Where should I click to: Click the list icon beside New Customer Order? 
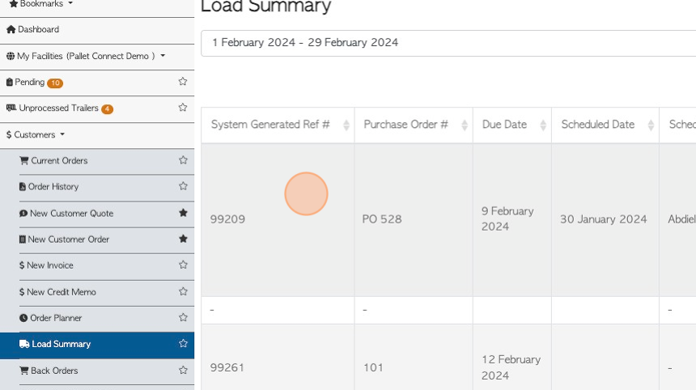tap(22, 240)
